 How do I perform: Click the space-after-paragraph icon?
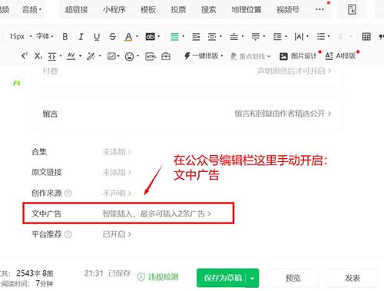click(x=256, y=37)
